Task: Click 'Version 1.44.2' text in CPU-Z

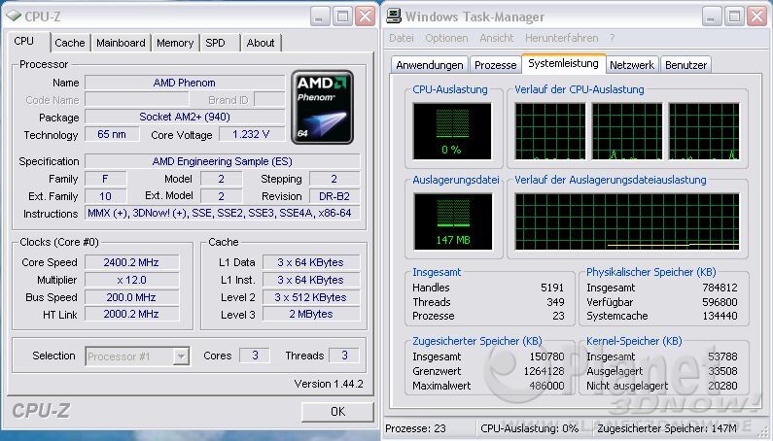Action: pos(329,384)
